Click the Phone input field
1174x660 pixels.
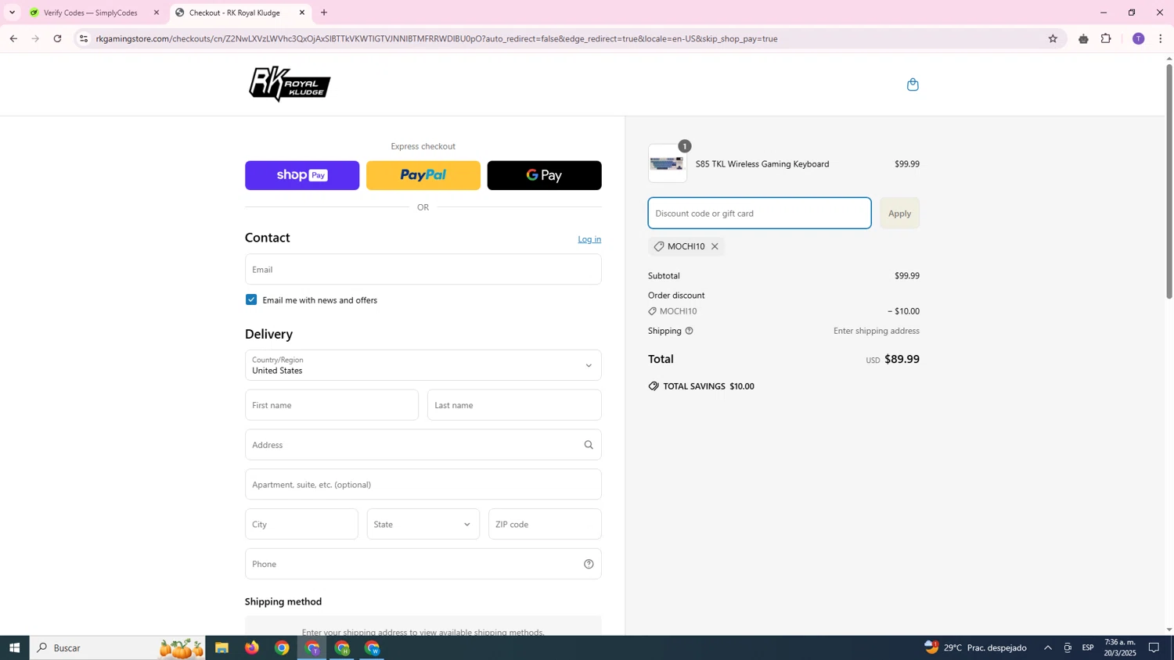pos(423,564)
